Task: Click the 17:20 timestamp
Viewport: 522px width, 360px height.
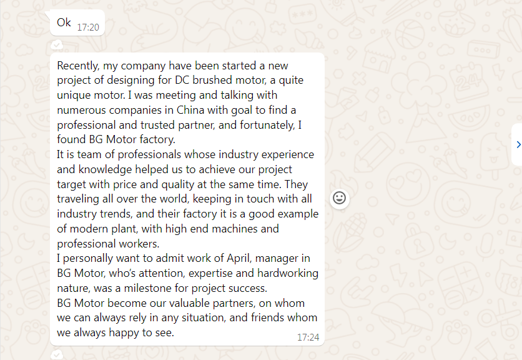Action: 87,27
